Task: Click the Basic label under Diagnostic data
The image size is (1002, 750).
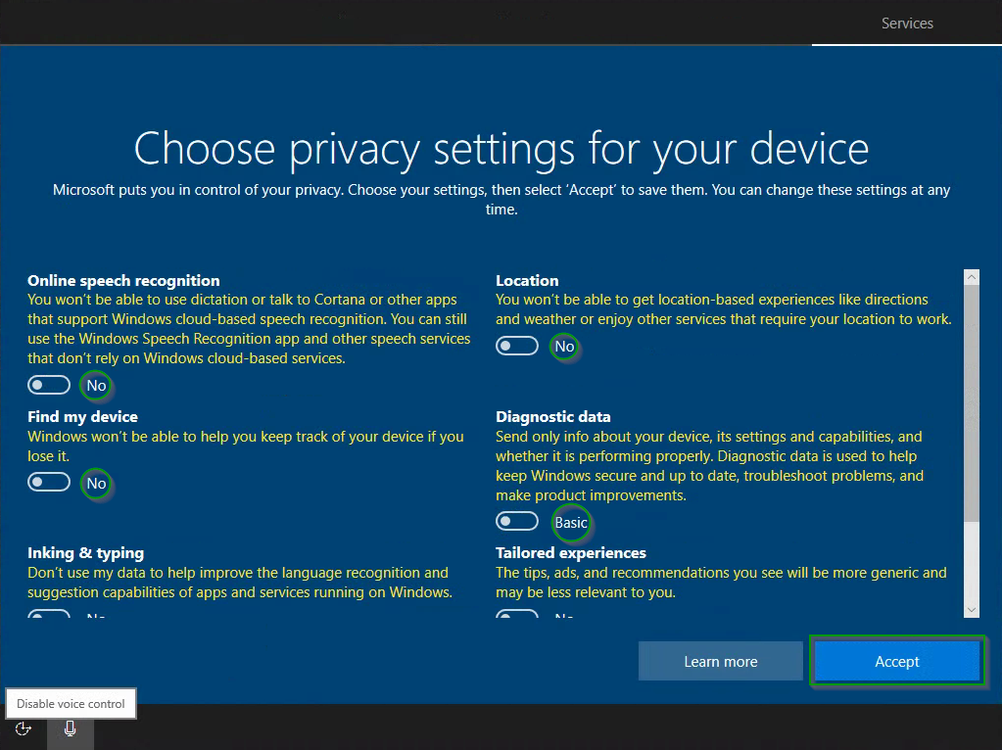Action: pyautogui.click(x=571, y=523)
